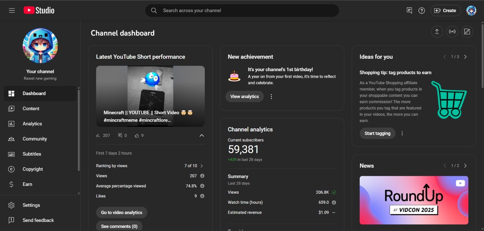Click the YouTube Studio logo
Viewport: 484px width, 231px height.
click(x=39, y=10)
